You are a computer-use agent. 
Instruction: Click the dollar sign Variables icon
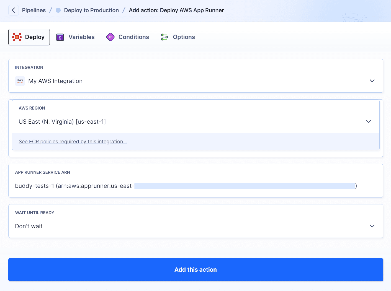click(60, 37)
